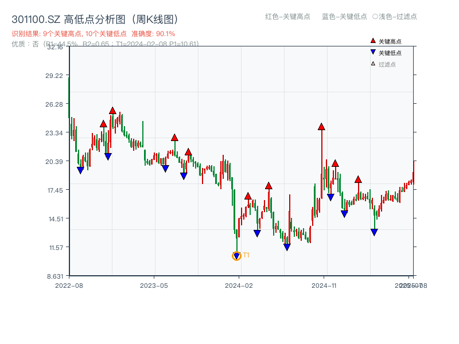The width and height of the screenshot is (459, 344).
Task: Select the red high marker just after T1 low
Action: point(248,196)
